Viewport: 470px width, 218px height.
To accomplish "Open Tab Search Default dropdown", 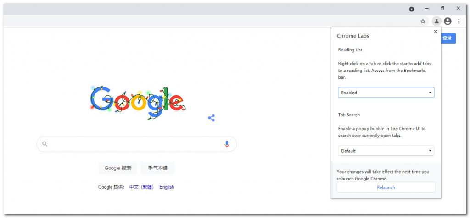I will tap(386, 151).
